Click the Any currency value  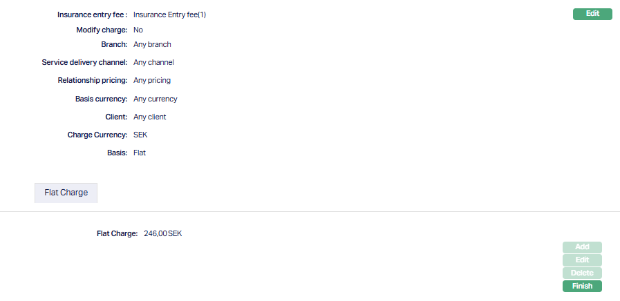pos(156,99)
